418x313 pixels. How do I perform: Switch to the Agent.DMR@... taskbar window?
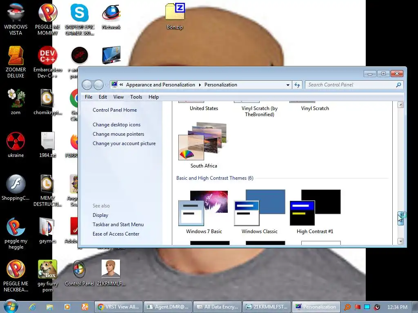[x=168, y=307]
